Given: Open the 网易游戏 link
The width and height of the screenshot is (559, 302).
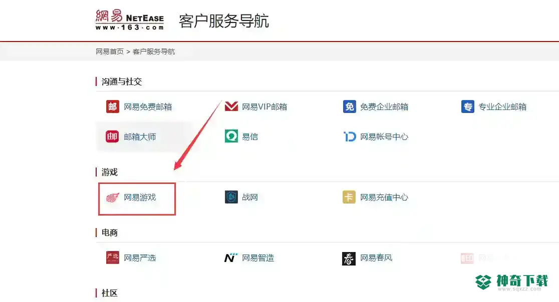Looking at the screenshot, I should click(x=140, y=197).
